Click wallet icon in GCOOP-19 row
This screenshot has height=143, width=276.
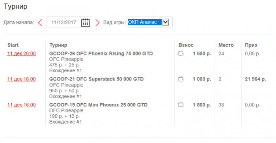[181, 105]
